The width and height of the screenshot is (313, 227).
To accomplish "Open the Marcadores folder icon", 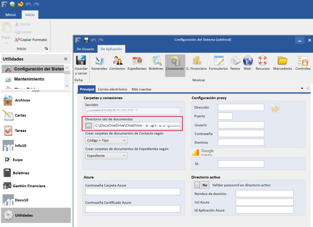I will (x=282, y=61).
